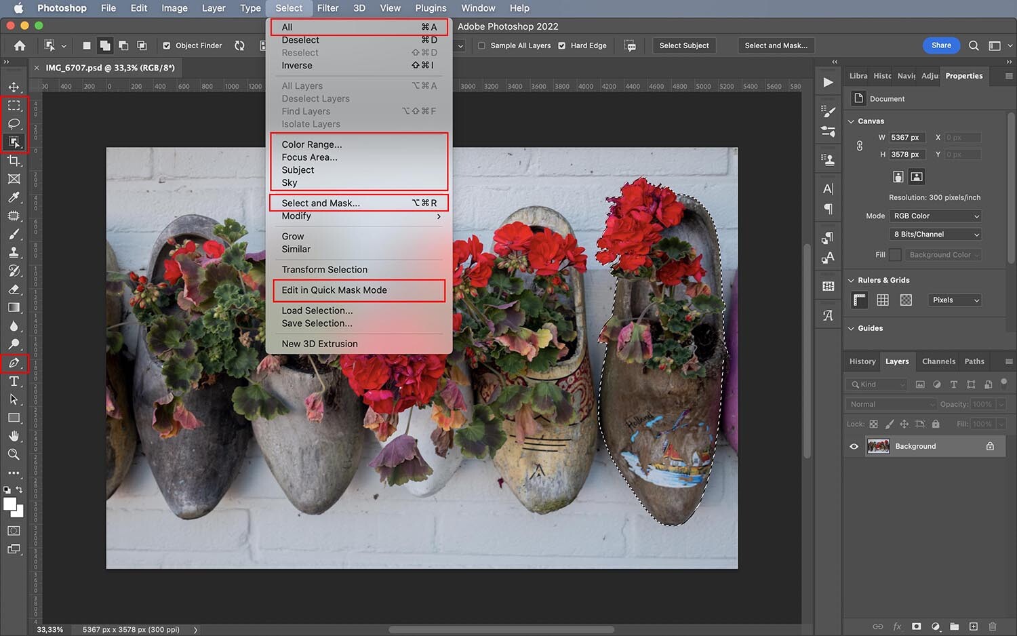Click the Background layer thumbnail
1017x636 pixels.
[878, 446]
